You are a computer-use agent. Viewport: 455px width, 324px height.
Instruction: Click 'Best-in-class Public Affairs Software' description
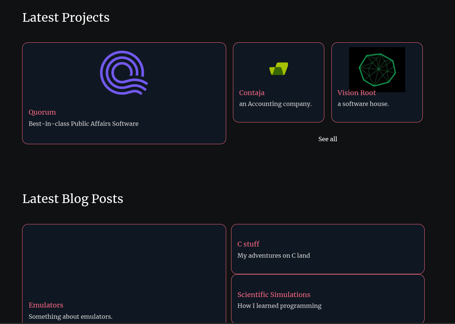click(x=84, y=124)
